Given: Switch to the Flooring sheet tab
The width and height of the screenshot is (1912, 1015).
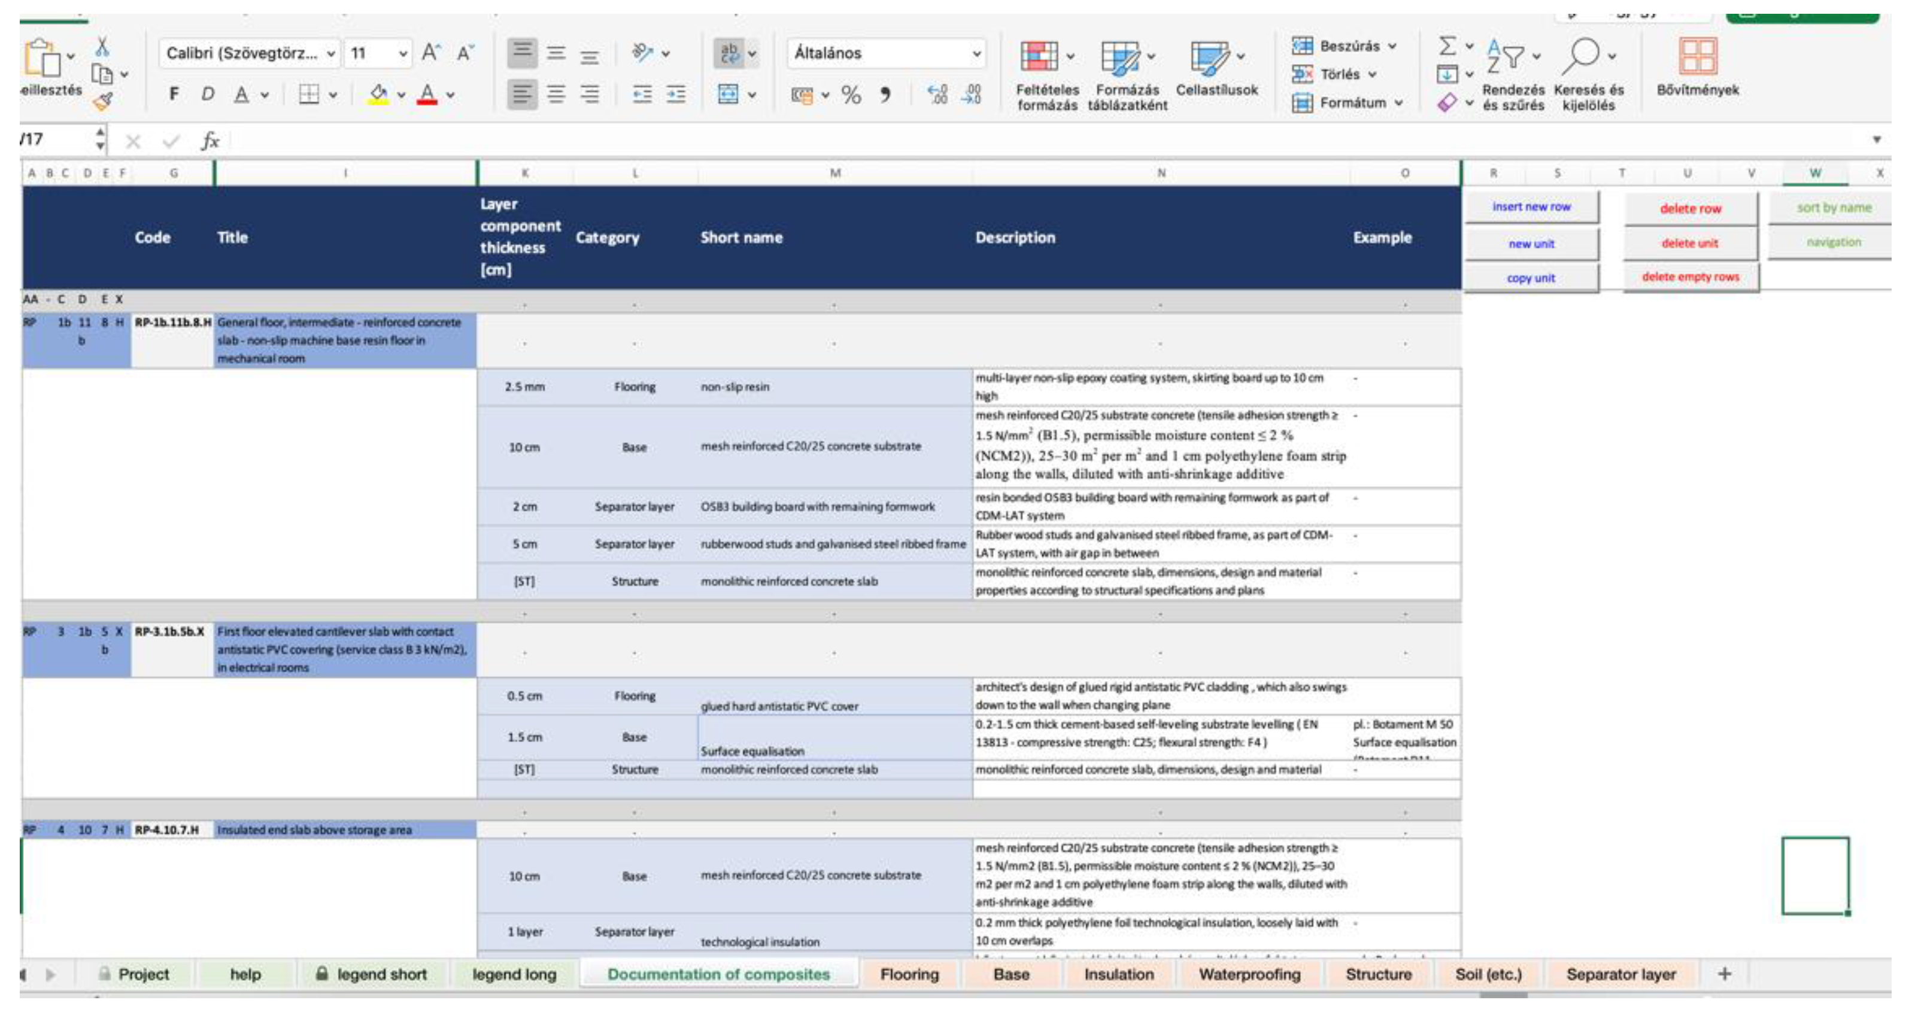Looking at the screenshot, I should point(909,974).
